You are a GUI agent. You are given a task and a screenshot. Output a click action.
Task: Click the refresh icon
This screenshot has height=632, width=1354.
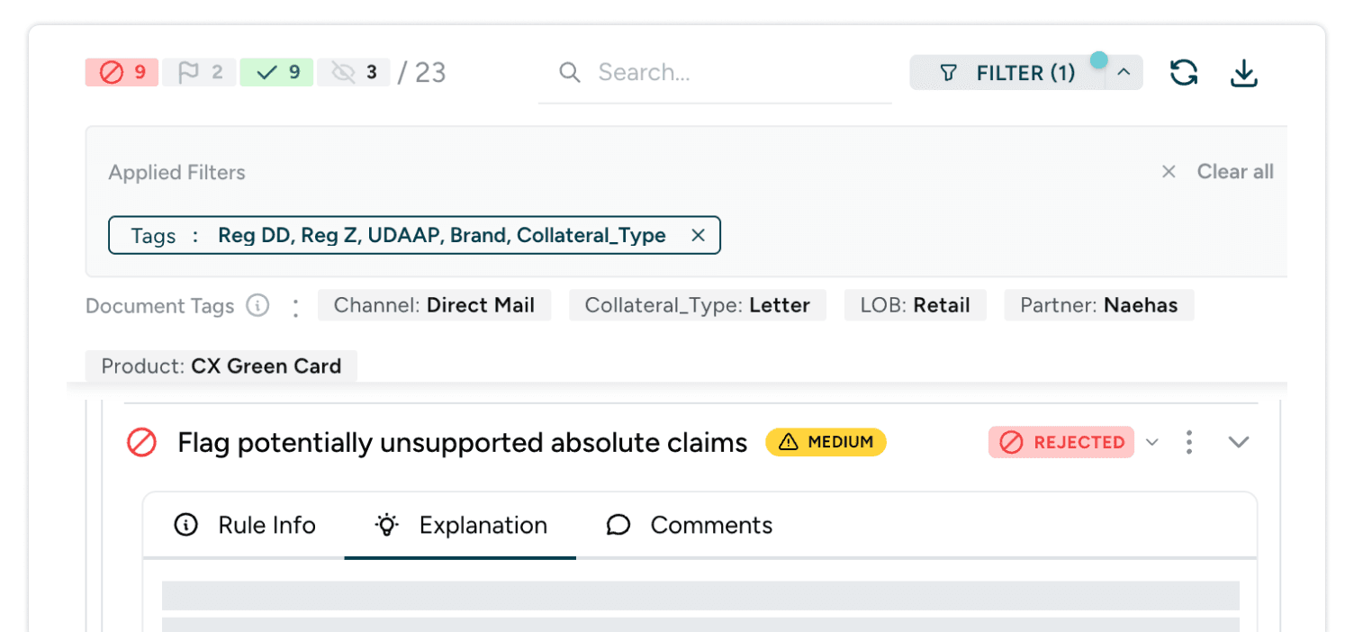pyautogui.click(x=1183, y=73)
